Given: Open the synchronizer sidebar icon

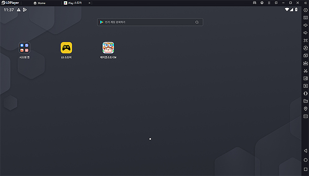Looking at the screenshot, I should click(306, 86).
